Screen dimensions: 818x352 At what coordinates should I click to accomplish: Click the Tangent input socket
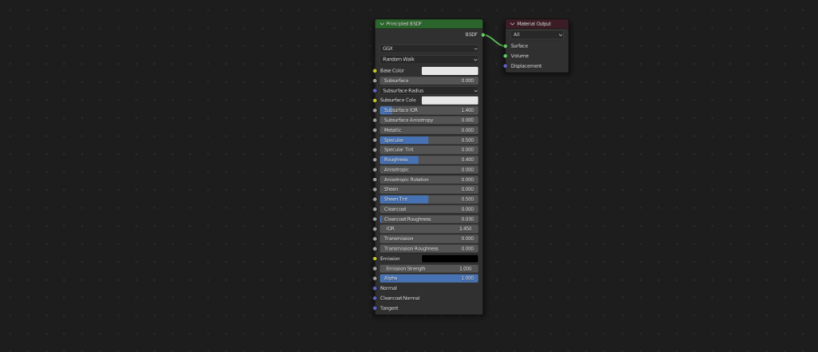click(375, 308)
